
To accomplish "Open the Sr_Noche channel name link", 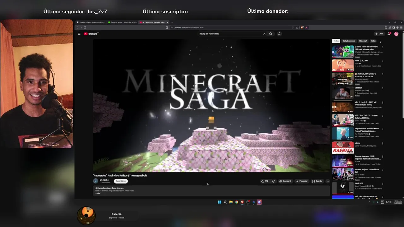I will (104, 180).
